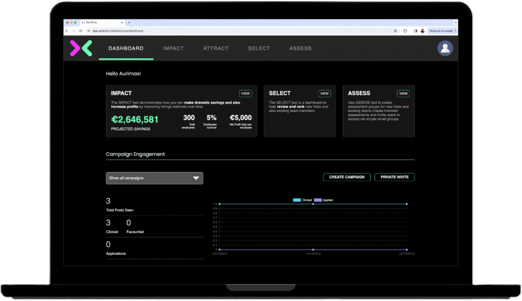
Task: Expand the Show all campaigns dropdown
Action: click(x=154, y=178)
